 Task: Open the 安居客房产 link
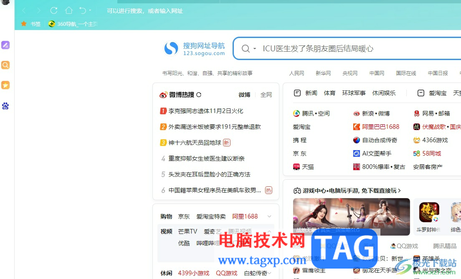[428, 167]
